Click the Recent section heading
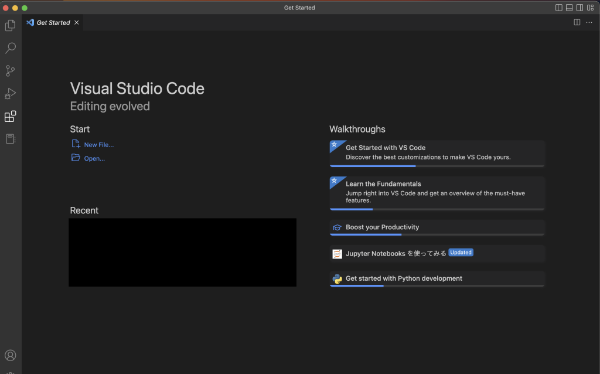This screenshot has width=600, height=374. (x=84, y=210)
